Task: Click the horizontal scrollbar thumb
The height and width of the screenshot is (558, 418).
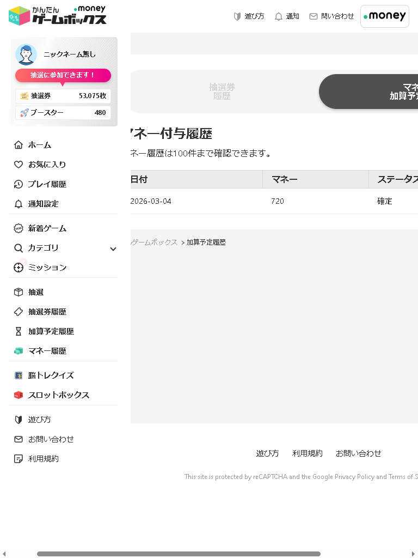Action: tap(179, 554)
